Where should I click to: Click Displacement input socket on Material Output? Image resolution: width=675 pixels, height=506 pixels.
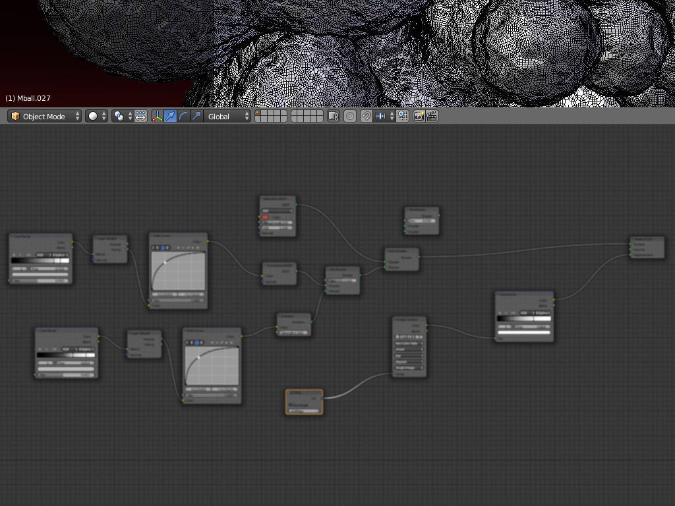click(x=631, y=255)
